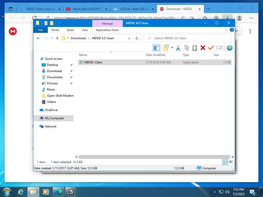Open the Share ribbon tab
This screenshot has height=197, width=263.
point(70,30)
